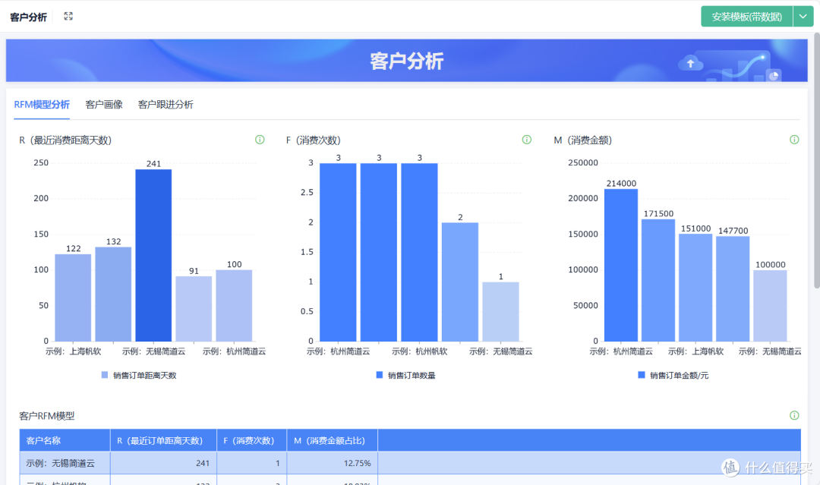Image resolution: width=820 pixels, height=485 pixels.
Task: Click the bar labeled 1 in F chart
Action: pyautogui.click(x=500, y=311)
